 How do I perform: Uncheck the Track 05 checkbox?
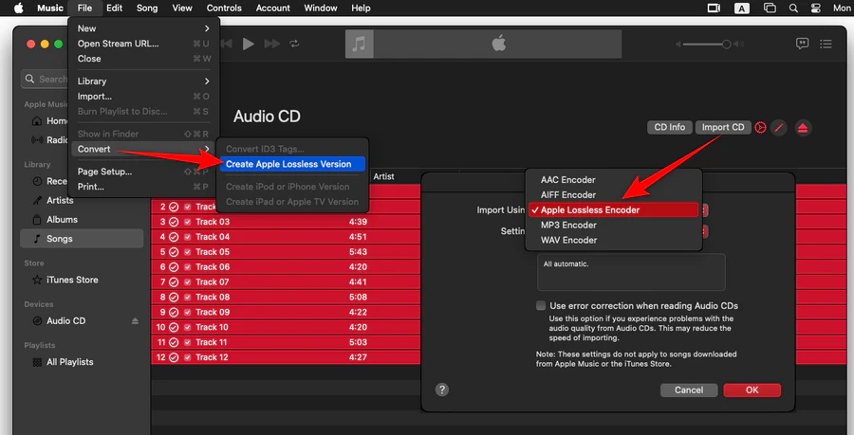pyautogui.click(x=187, y=252)
